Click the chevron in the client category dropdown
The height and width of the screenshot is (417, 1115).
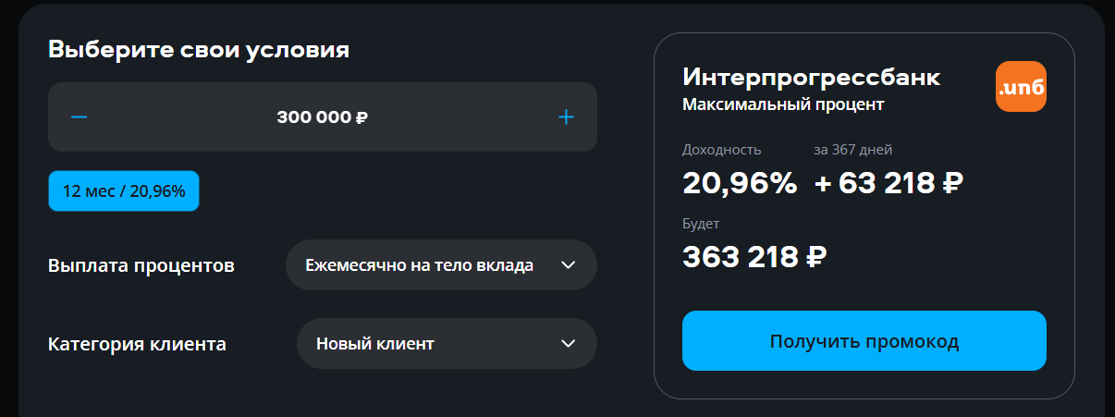pyautogui.click(x=569, y=344)
